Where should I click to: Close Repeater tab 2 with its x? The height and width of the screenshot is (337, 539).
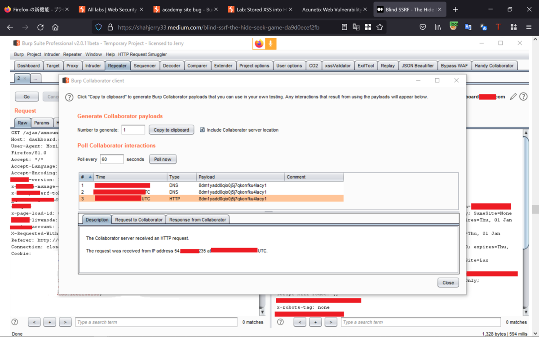click(25, 78)
